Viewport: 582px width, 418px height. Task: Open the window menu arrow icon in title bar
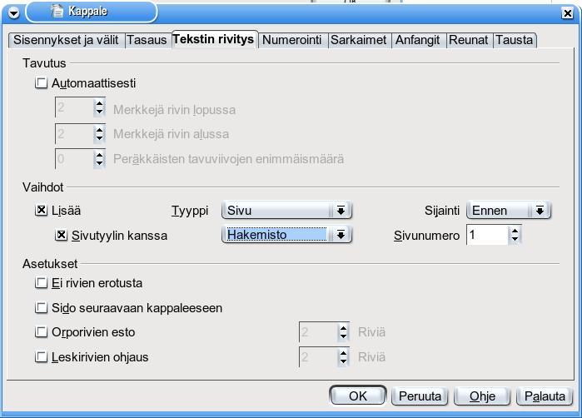point(13,13)
